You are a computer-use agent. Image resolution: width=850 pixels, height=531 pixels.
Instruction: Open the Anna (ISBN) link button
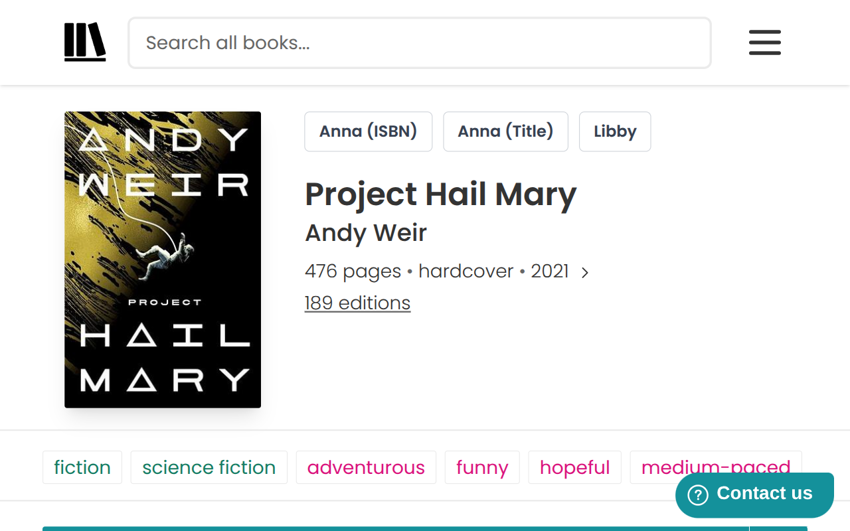pyautogui.click(x=369, y=131)
